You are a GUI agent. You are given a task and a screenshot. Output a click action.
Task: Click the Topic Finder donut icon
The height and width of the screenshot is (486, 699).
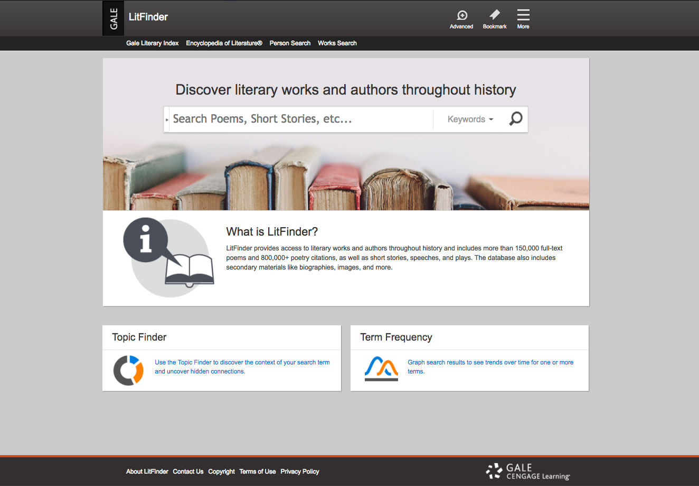tap(128, 370)
